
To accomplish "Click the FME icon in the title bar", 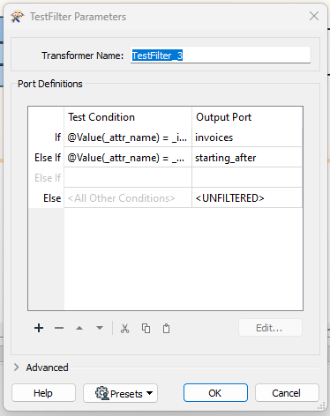I will pyautogui.click(x=18, y=17).
